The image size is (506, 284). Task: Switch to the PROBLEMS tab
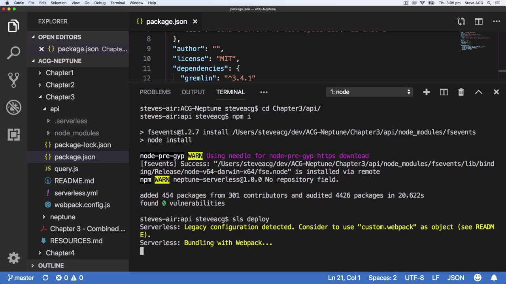tap(155, 92)
